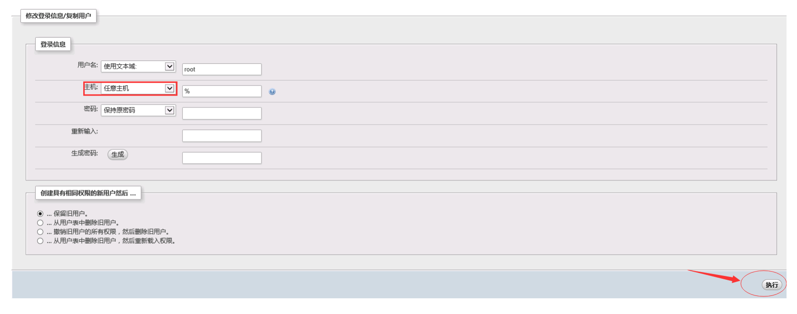Click the host field containing %
This screenshot has height=314, width=797.
222,91
